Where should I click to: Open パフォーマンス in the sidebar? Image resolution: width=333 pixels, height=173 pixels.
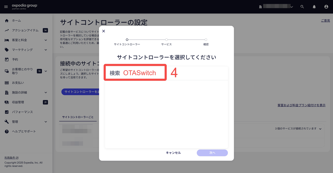tap(22, 112)
